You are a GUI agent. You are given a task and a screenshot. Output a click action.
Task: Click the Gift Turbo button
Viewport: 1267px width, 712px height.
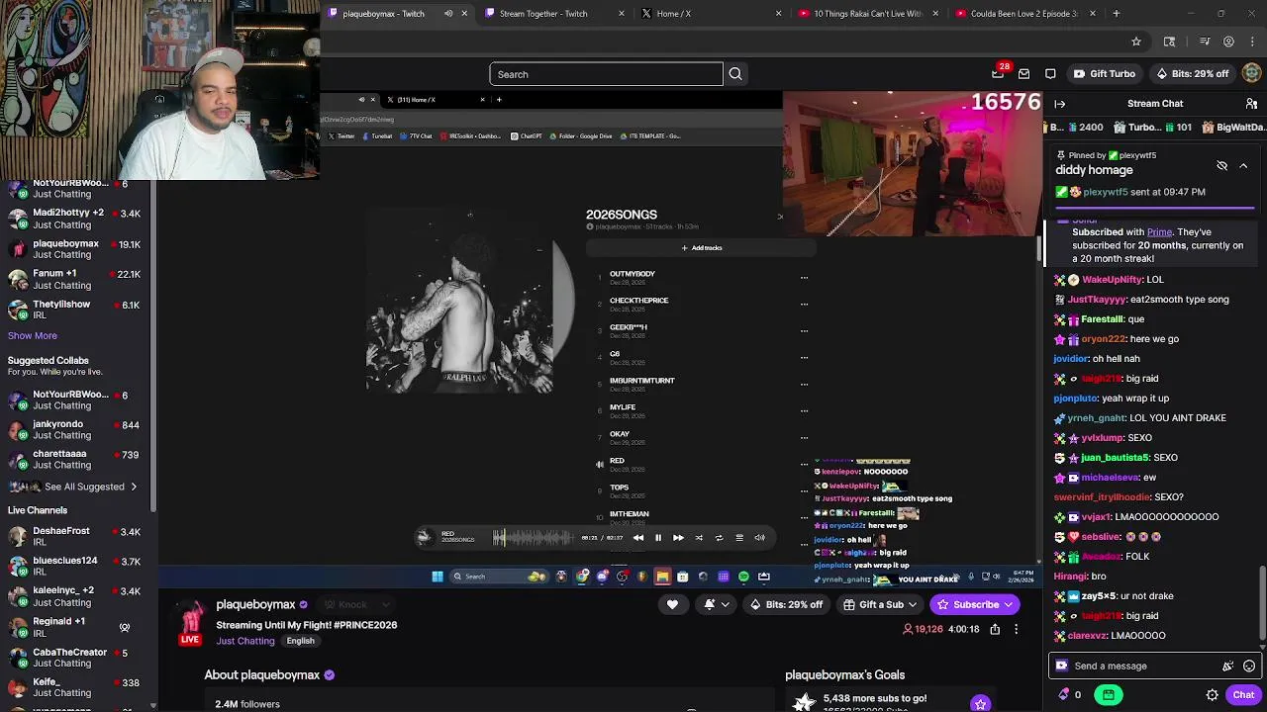[1103, 73]
